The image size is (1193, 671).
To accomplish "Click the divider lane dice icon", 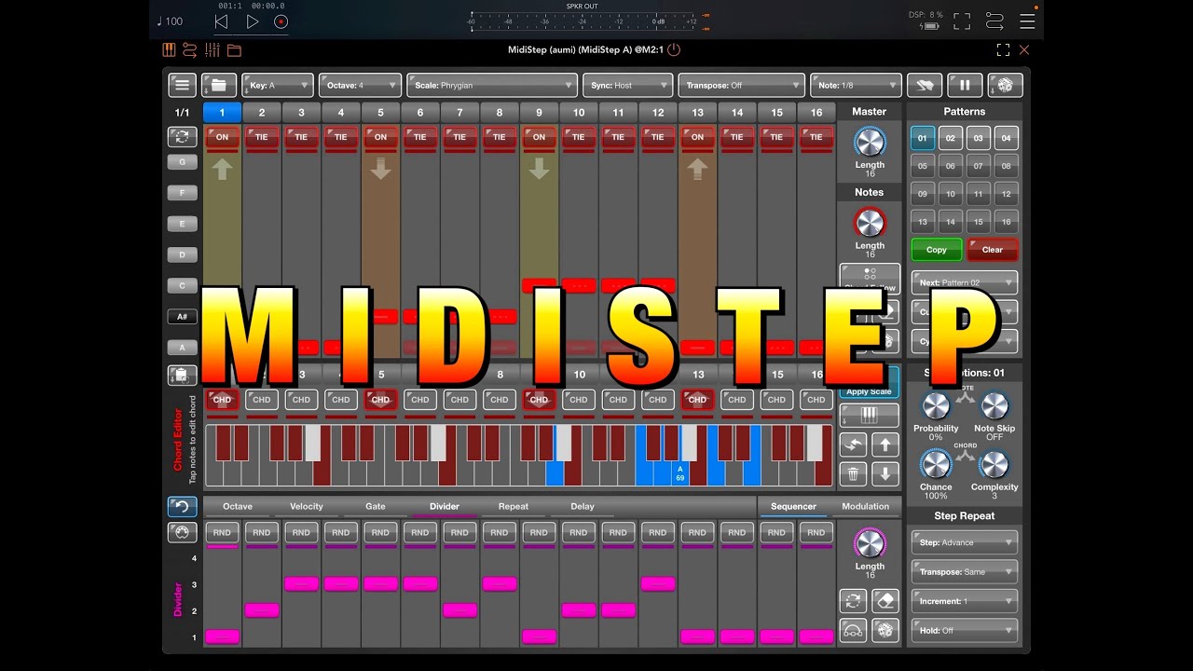I will click(x=885, y=629).
